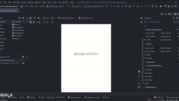Switch to Split view mode
This screenshot has width=179, height=101.
coord(171,14)
